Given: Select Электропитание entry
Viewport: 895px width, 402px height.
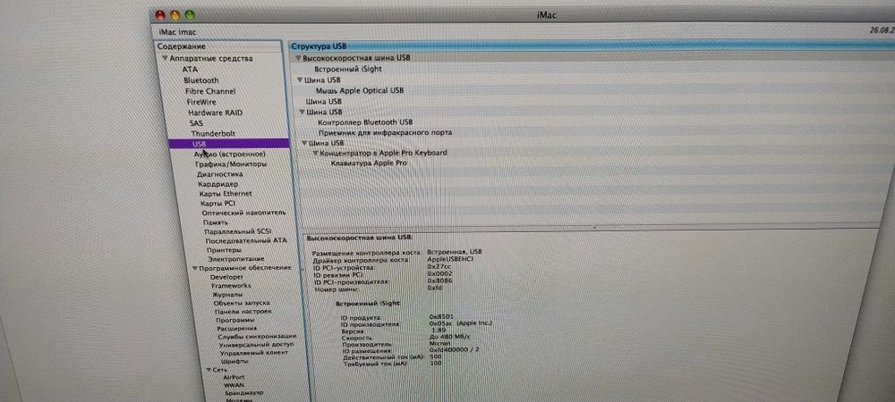Looking at the screenshot, I should (235, 259).
